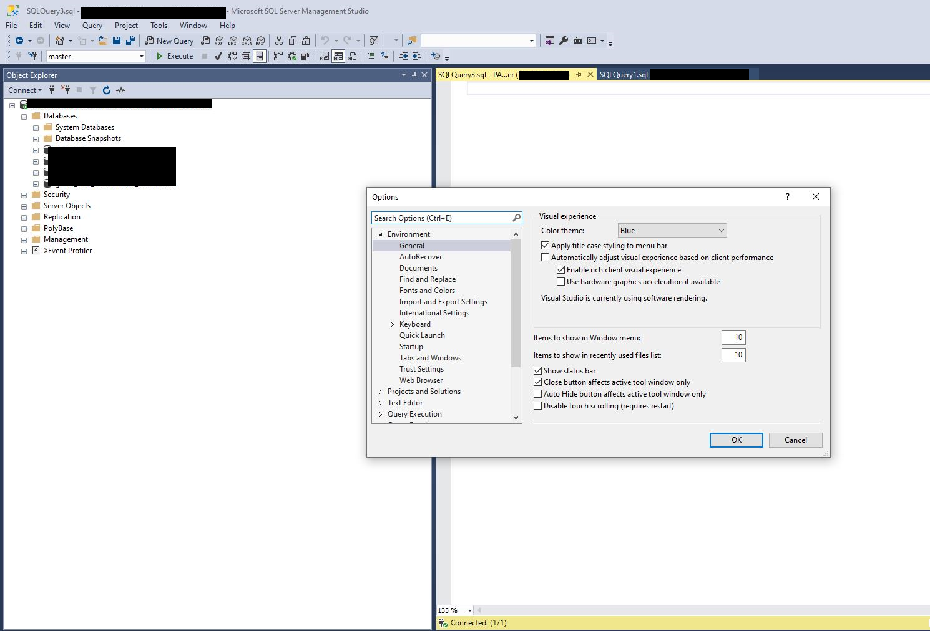Click the Search Options (Ctrl+E) field
The image size is (930, 631).
pyautogui.click(x=447, y=218)
